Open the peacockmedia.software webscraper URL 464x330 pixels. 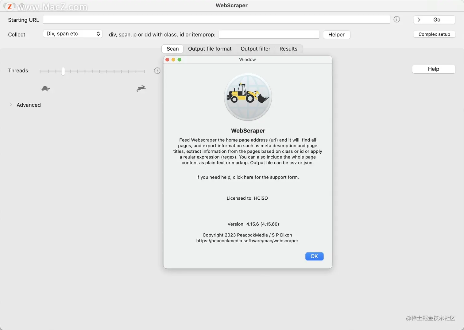pyautogui.click(x=247, y=241)
